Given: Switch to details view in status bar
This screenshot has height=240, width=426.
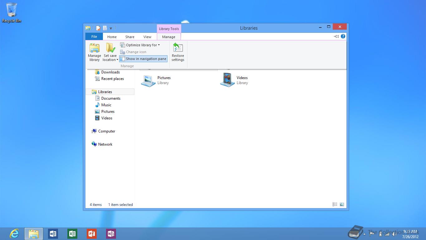Looking at the screenshot, I should [x=335, y=204].
